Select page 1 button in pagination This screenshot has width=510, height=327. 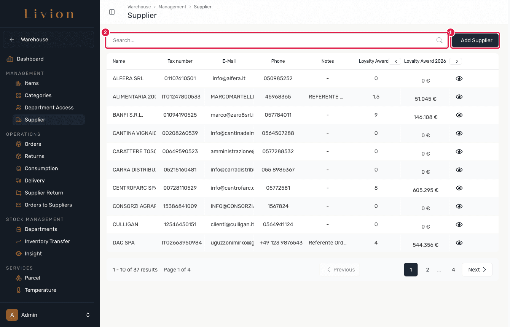(411, 270)
